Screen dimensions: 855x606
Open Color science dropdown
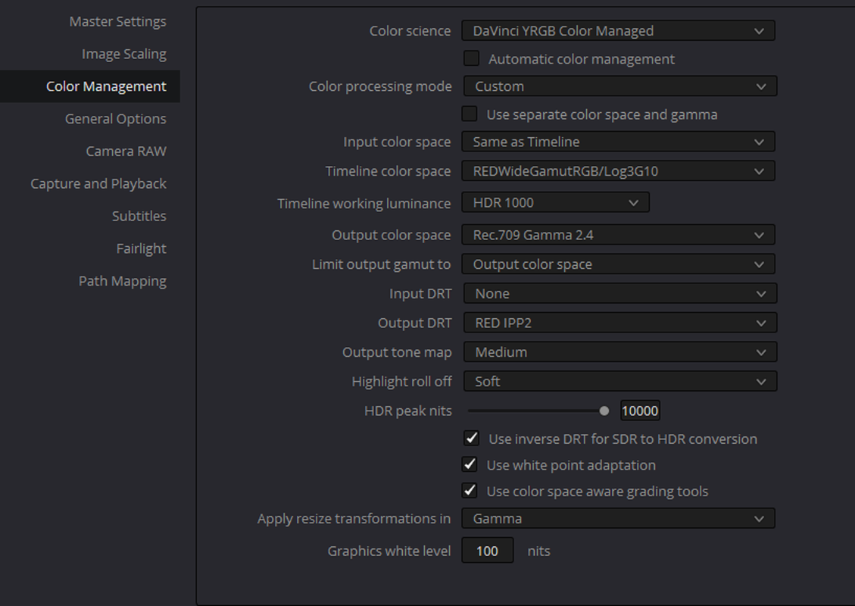pyautogui.click(x=618, y=30)
